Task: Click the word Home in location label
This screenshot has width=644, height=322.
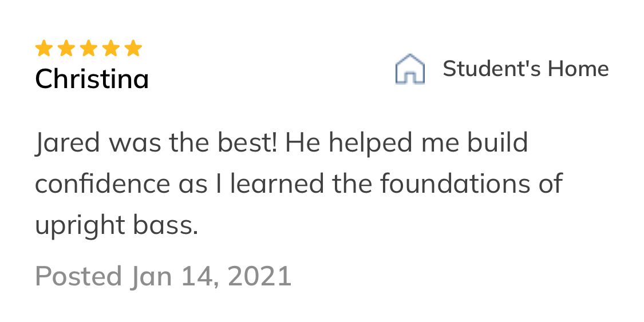Action: (x=578, y=69)
